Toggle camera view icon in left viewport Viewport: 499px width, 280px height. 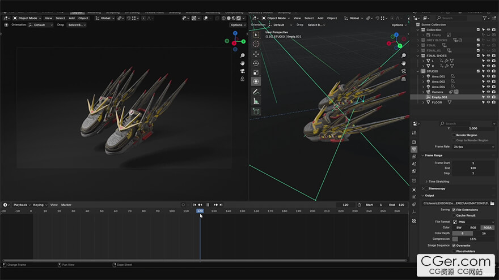coord(243,71)
